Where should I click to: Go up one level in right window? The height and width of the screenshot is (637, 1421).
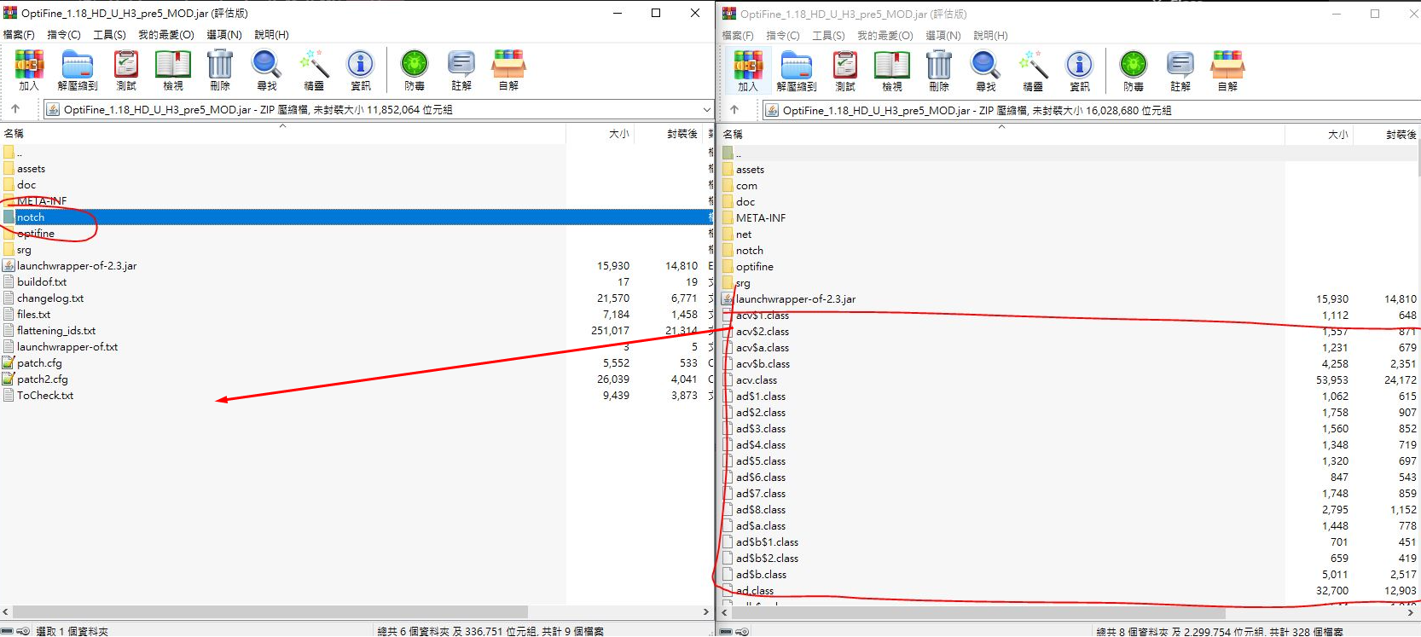pyautogui.click(x=734, y=110)
